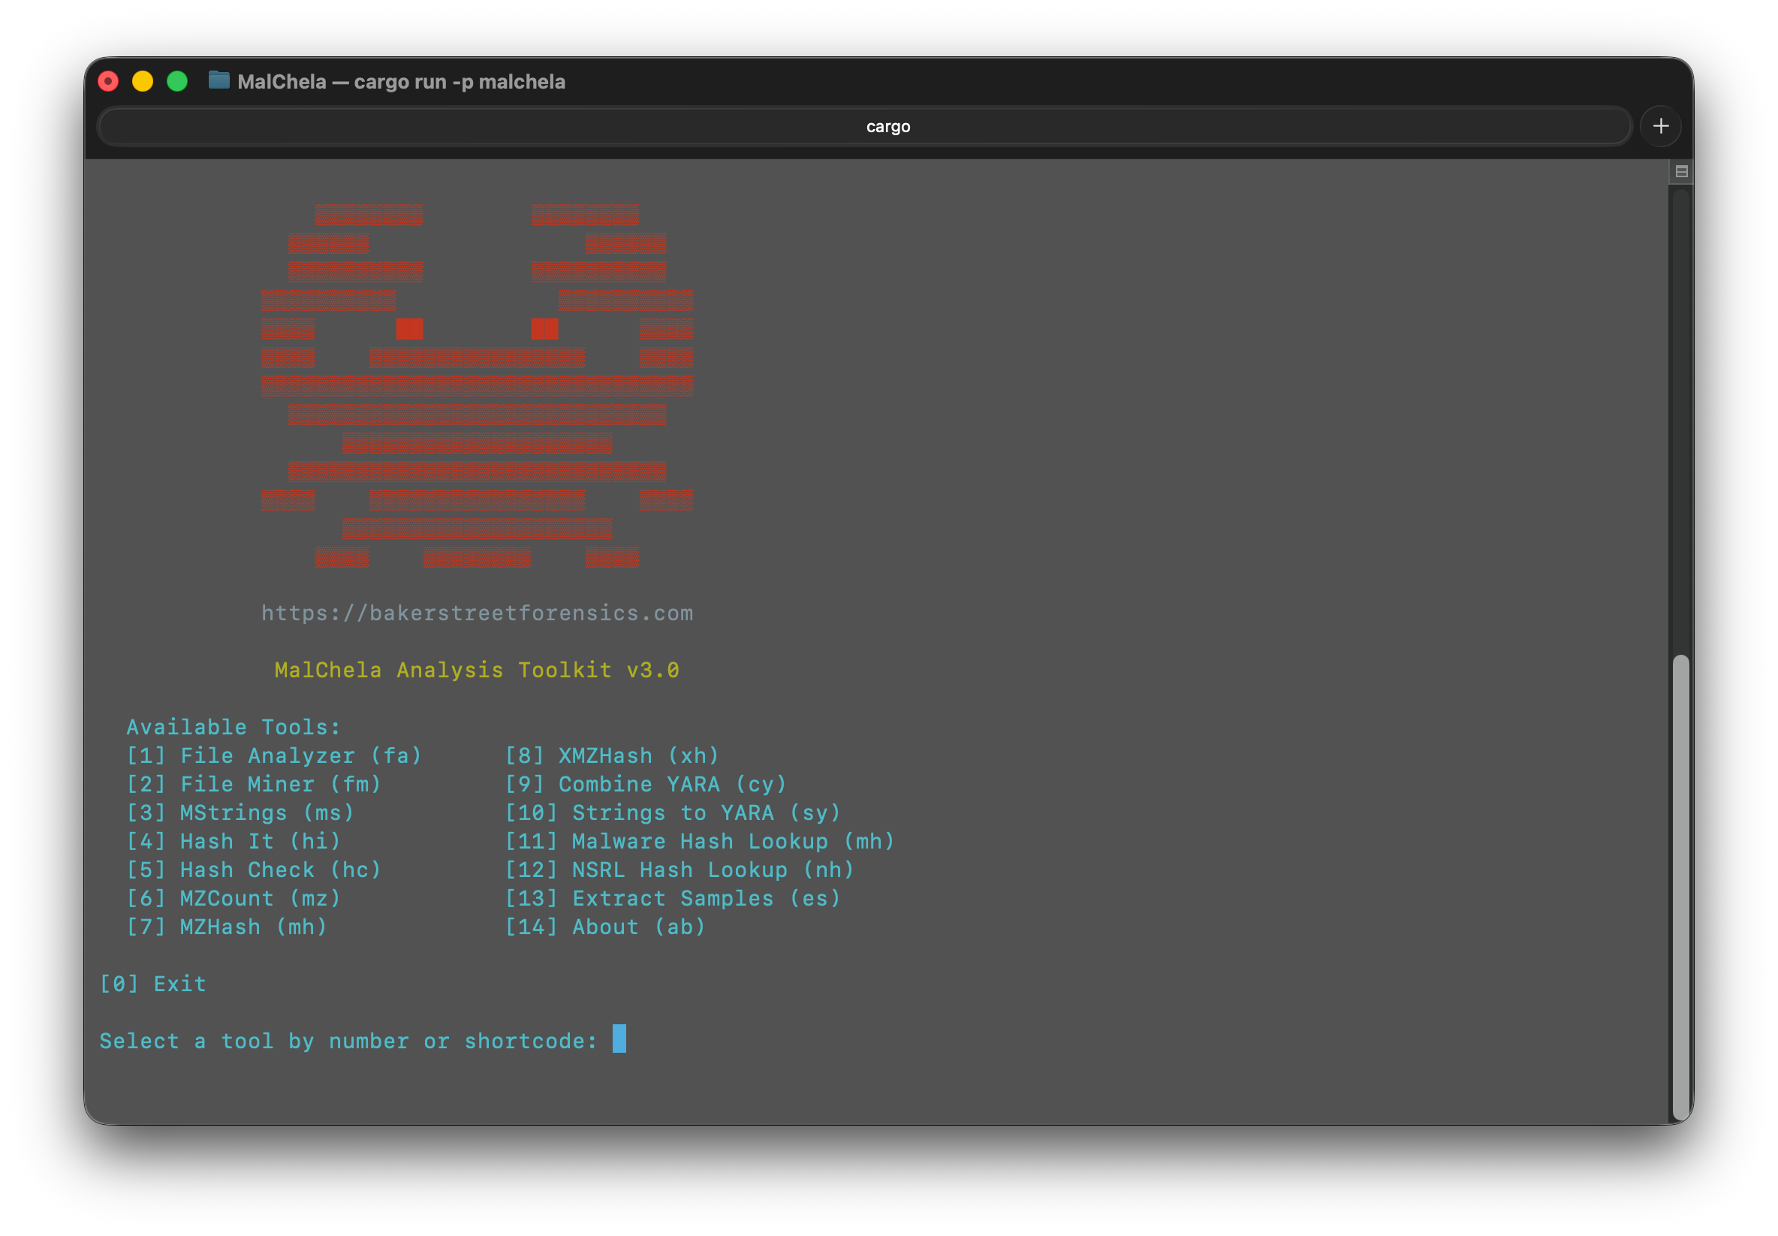Click the MalChela Analysis Toolkit v3.0 heading

pyautogui.click(x=477, y=671)
